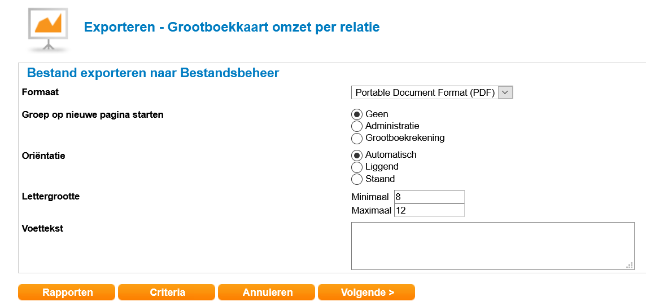Set orientation to Automatisch
The height and width of the screenshot is (306, 646).
tap(357, 155)
